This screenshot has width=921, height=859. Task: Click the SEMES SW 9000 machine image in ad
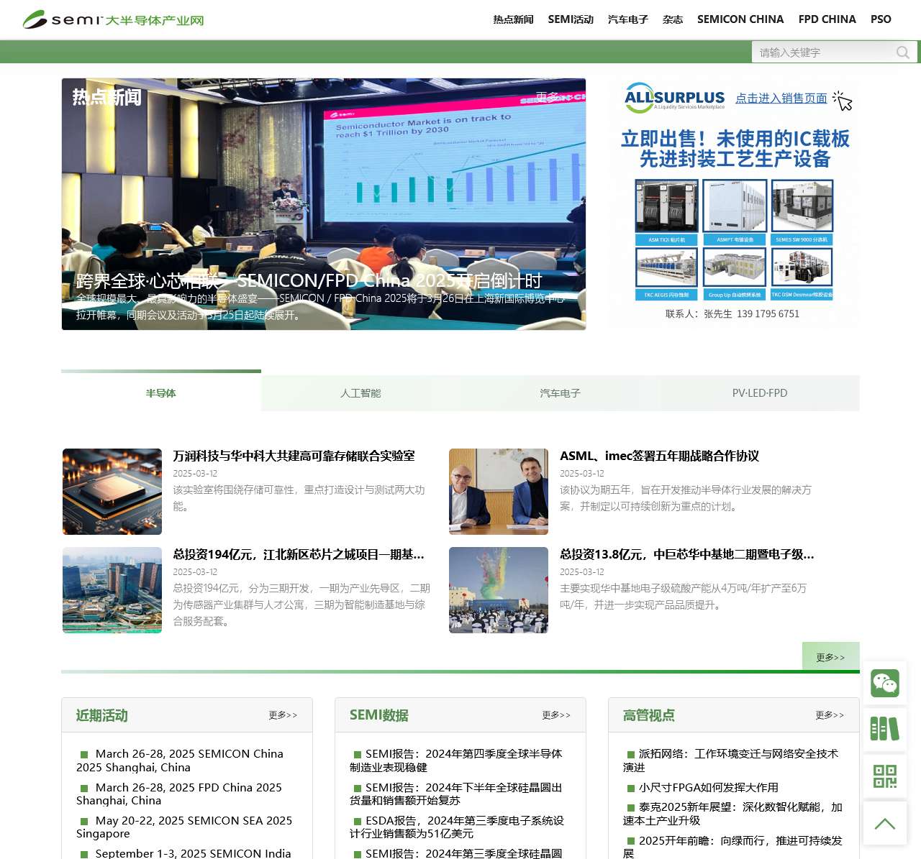click(x=802, y=206)
